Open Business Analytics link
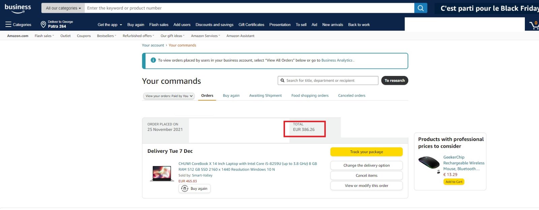539x210 pixels. (337, 60)
